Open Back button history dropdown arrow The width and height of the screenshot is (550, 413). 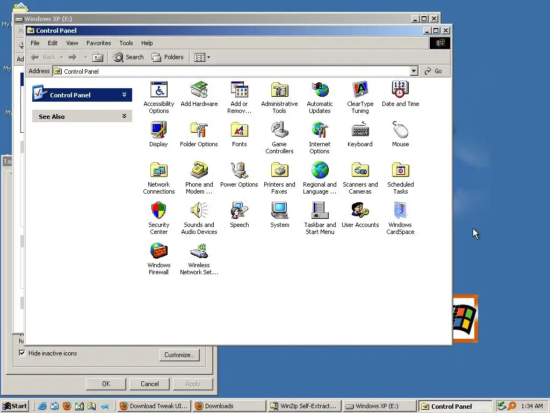[x=61, y=57]
